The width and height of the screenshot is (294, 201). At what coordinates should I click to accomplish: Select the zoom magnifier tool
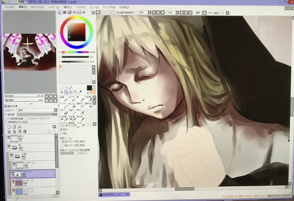(x=66, y=92)
